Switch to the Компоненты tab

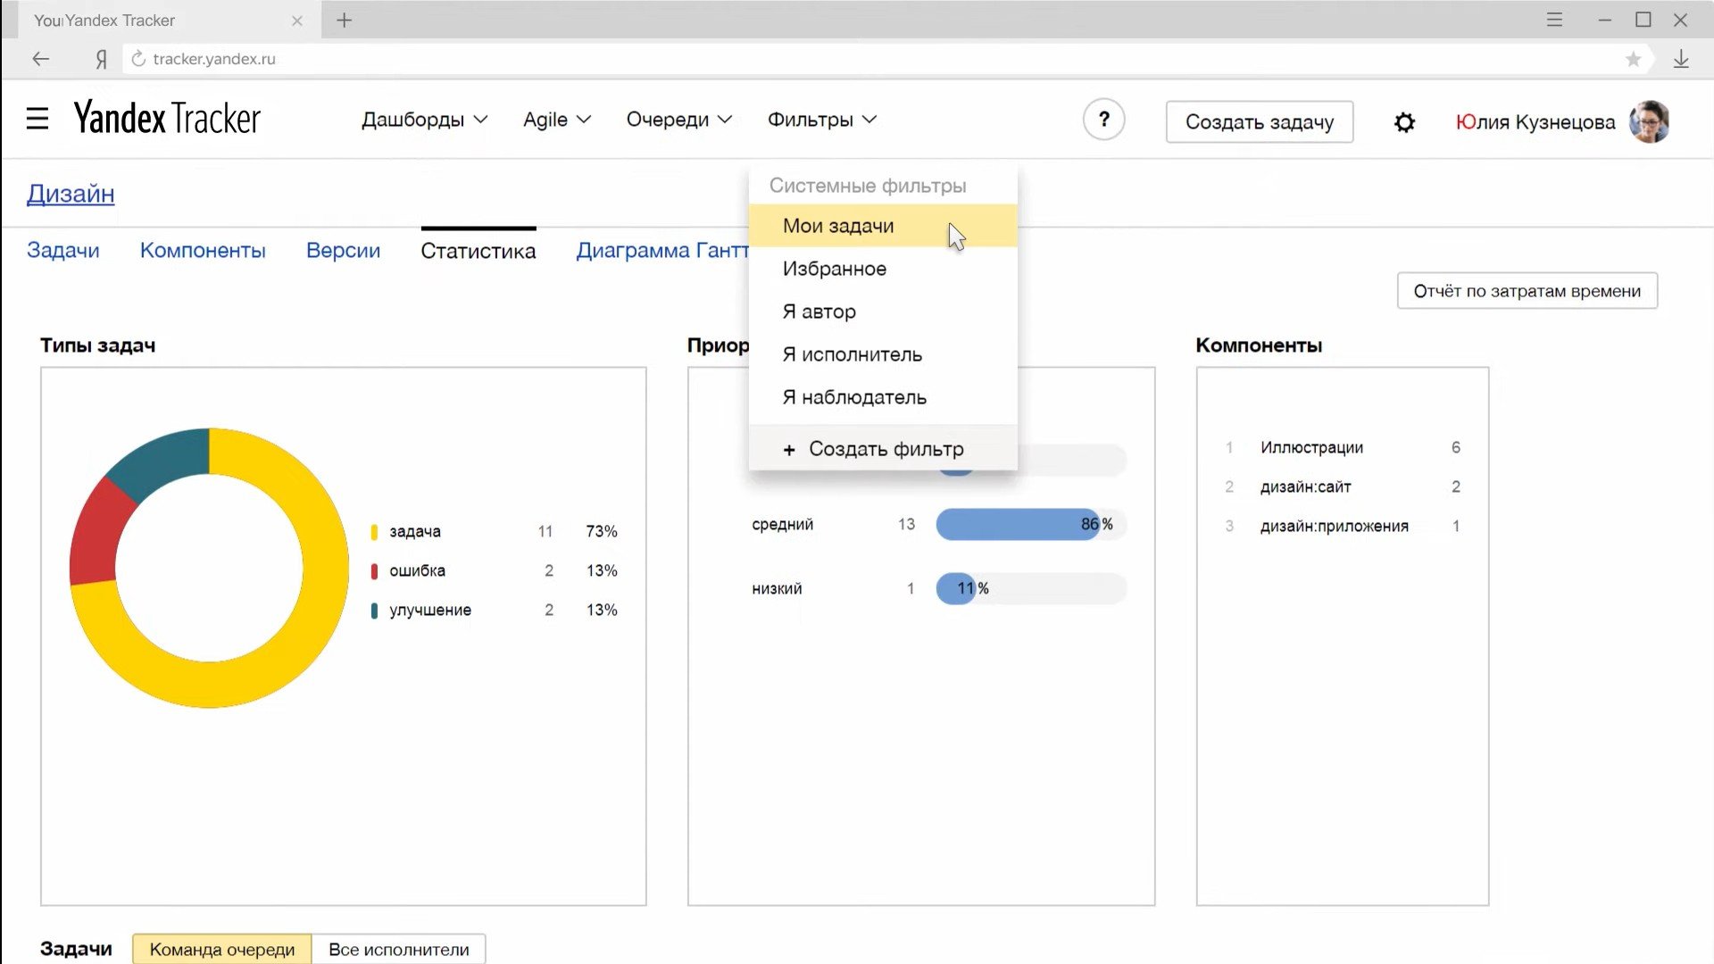pyautogui.click(x=203, y=251)
